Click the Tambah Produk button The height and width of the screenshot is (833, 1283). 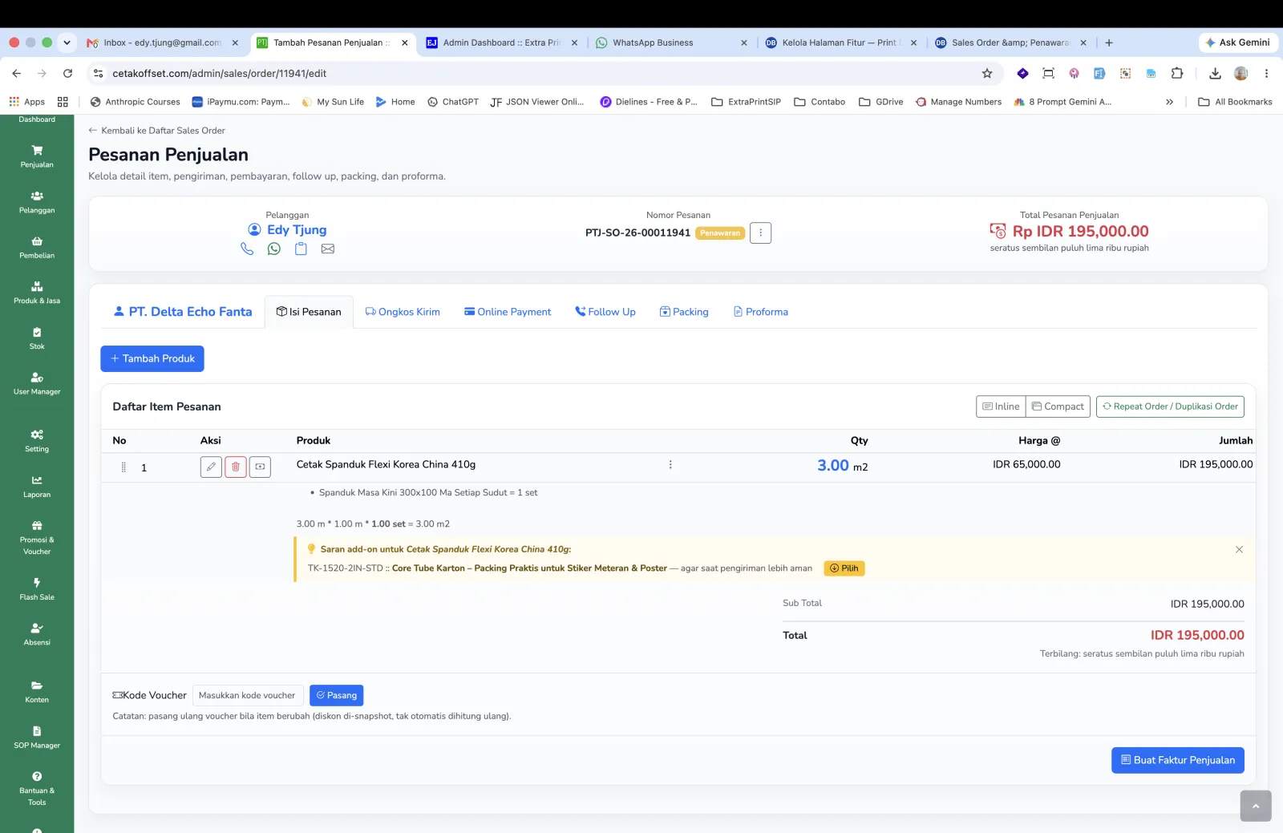click(152, 358)
